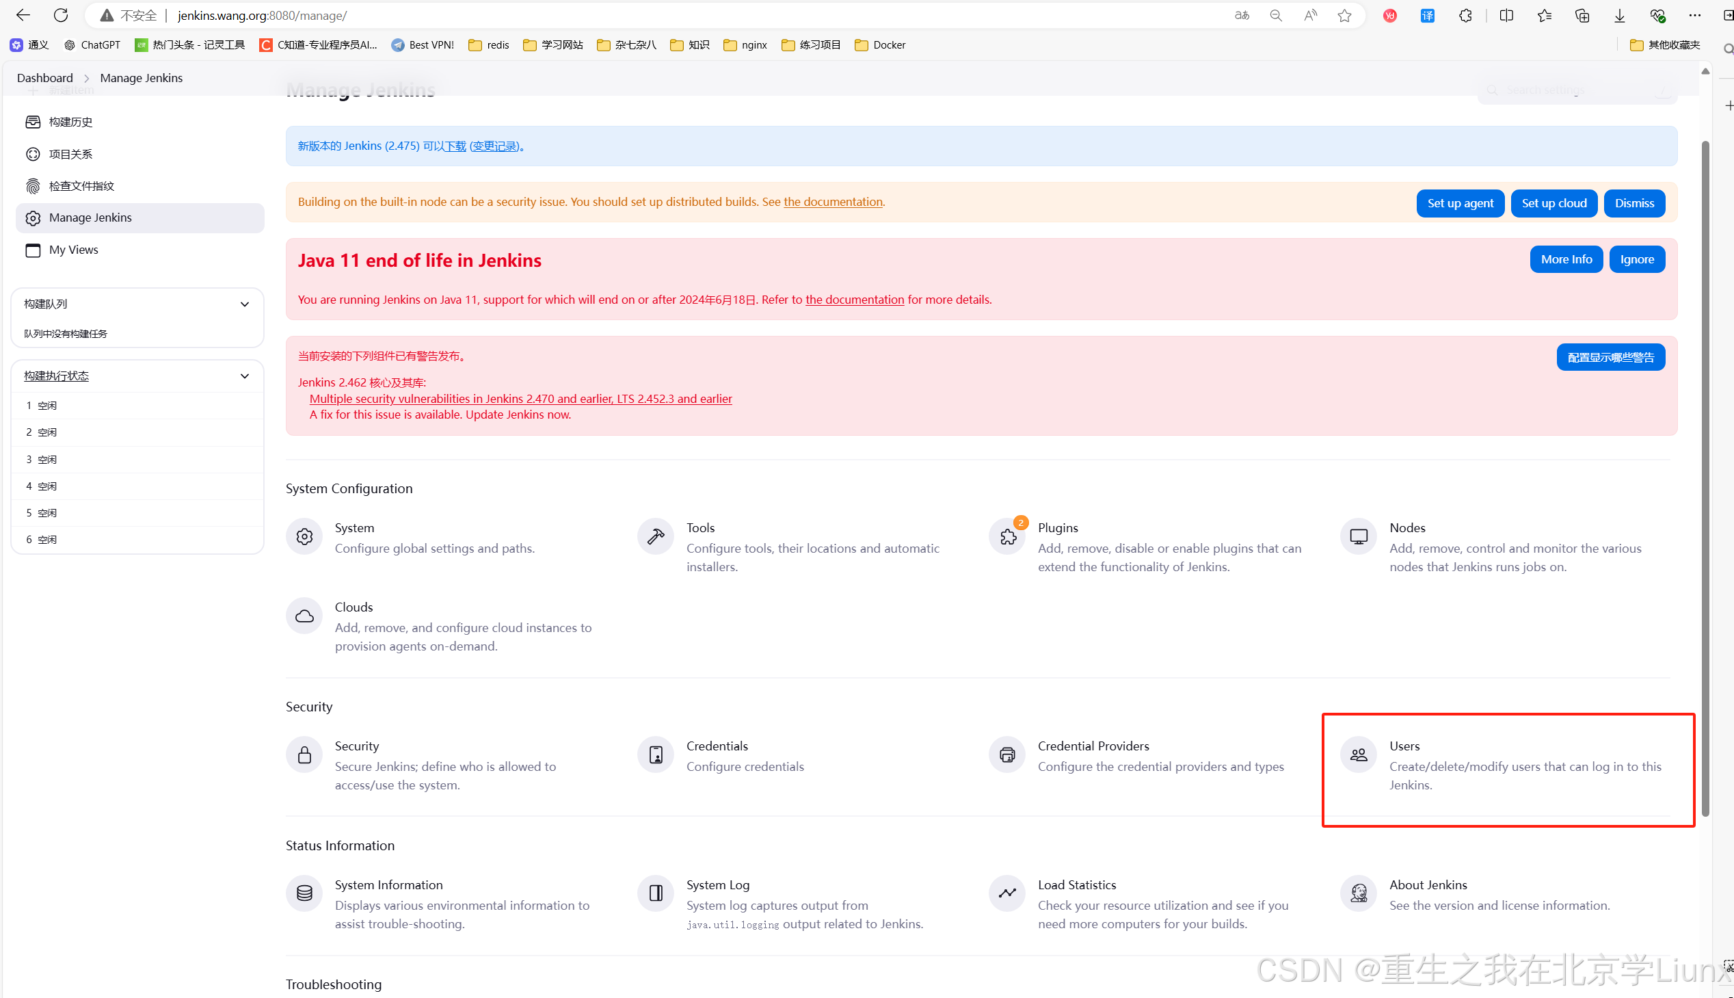The height and width of the screenshot is (998, 1734).
Task: Click the browser back arrow
Action: (23, 15)
